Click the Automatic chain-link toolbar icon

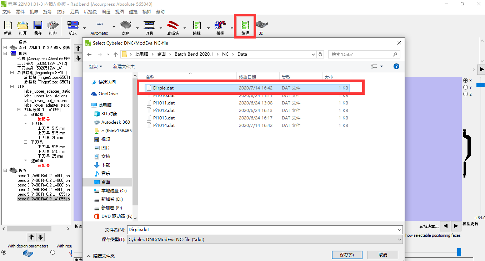point(99,24)
